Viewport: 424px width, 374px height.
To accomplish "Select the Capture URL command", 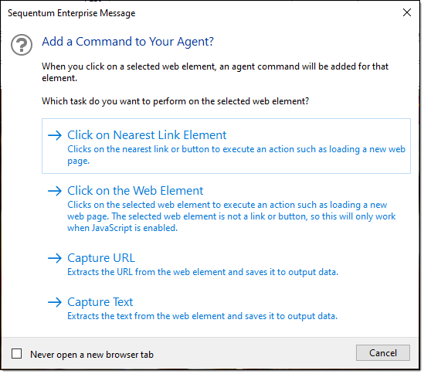I will (226, 264).
